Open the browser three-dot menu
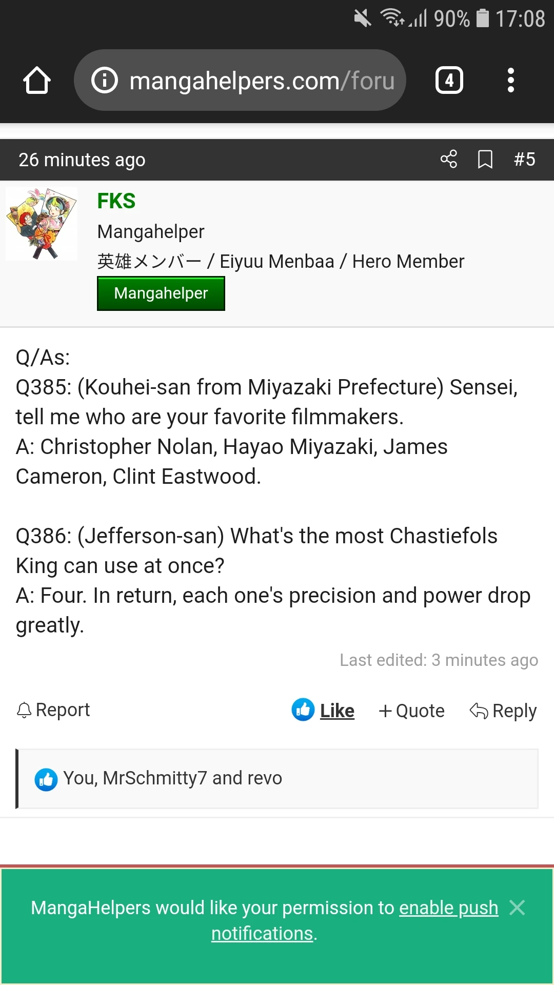 (510, 81)
